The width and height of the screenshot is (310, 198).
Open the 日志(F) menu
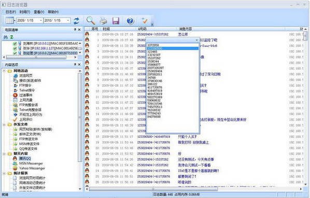pyautogui.click(x=11, y=12)
